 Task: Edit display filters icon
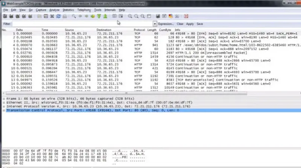point(164,16)
